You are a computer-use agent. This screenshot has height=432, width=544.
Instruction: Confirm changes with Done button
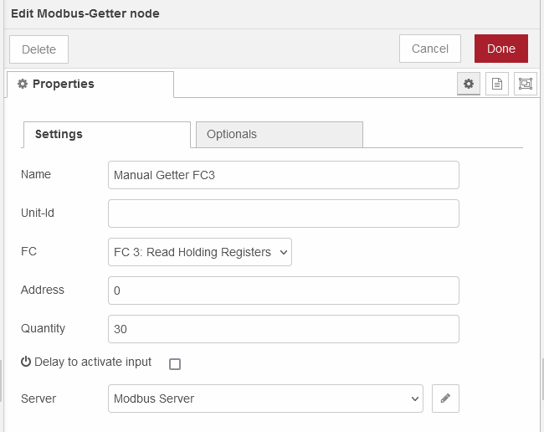click(x=501, y=49)
